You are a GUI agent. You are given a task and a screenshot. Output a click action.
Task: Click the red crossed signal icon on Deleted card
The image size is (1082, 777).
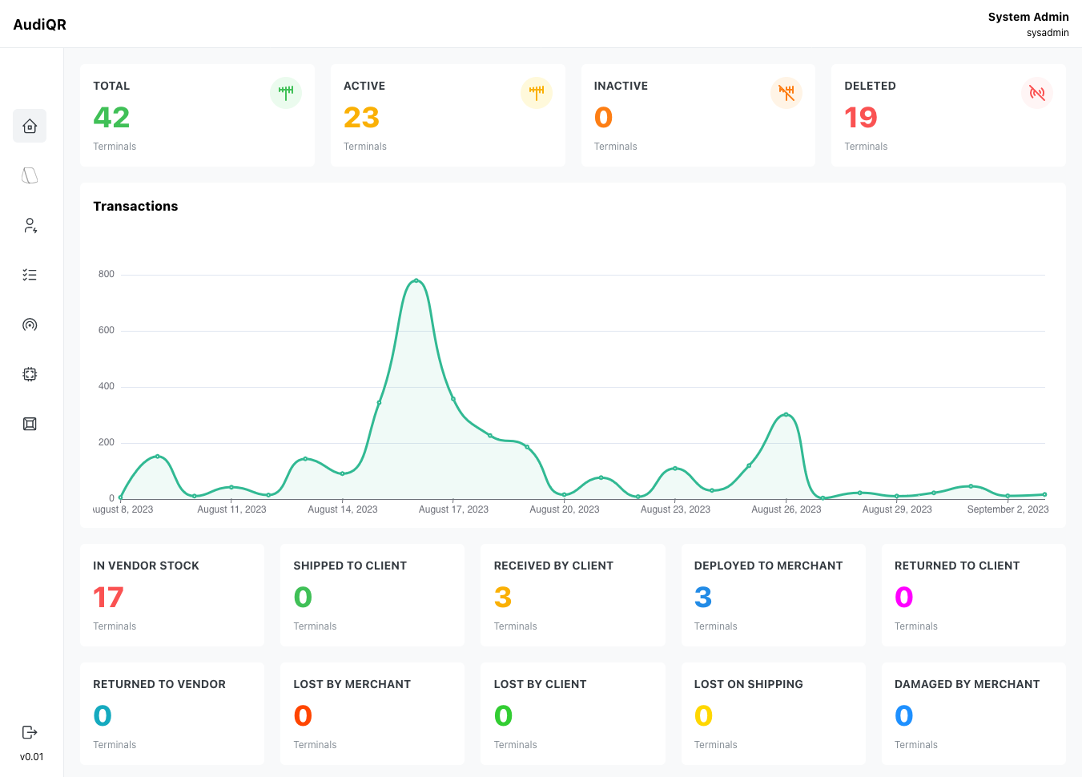[1037, 93]
